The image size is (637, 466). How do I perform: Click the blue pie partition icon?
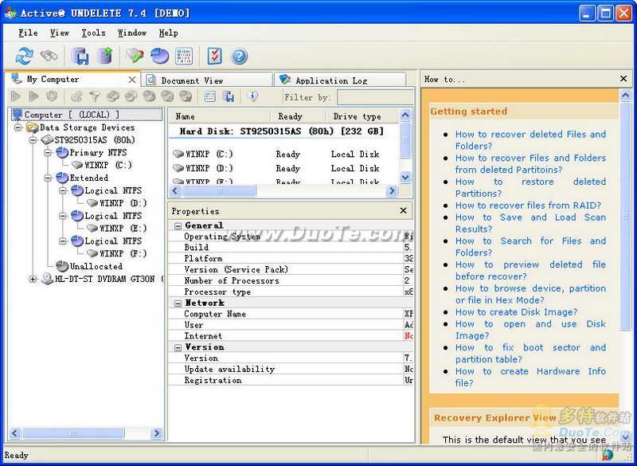(160, 56)
